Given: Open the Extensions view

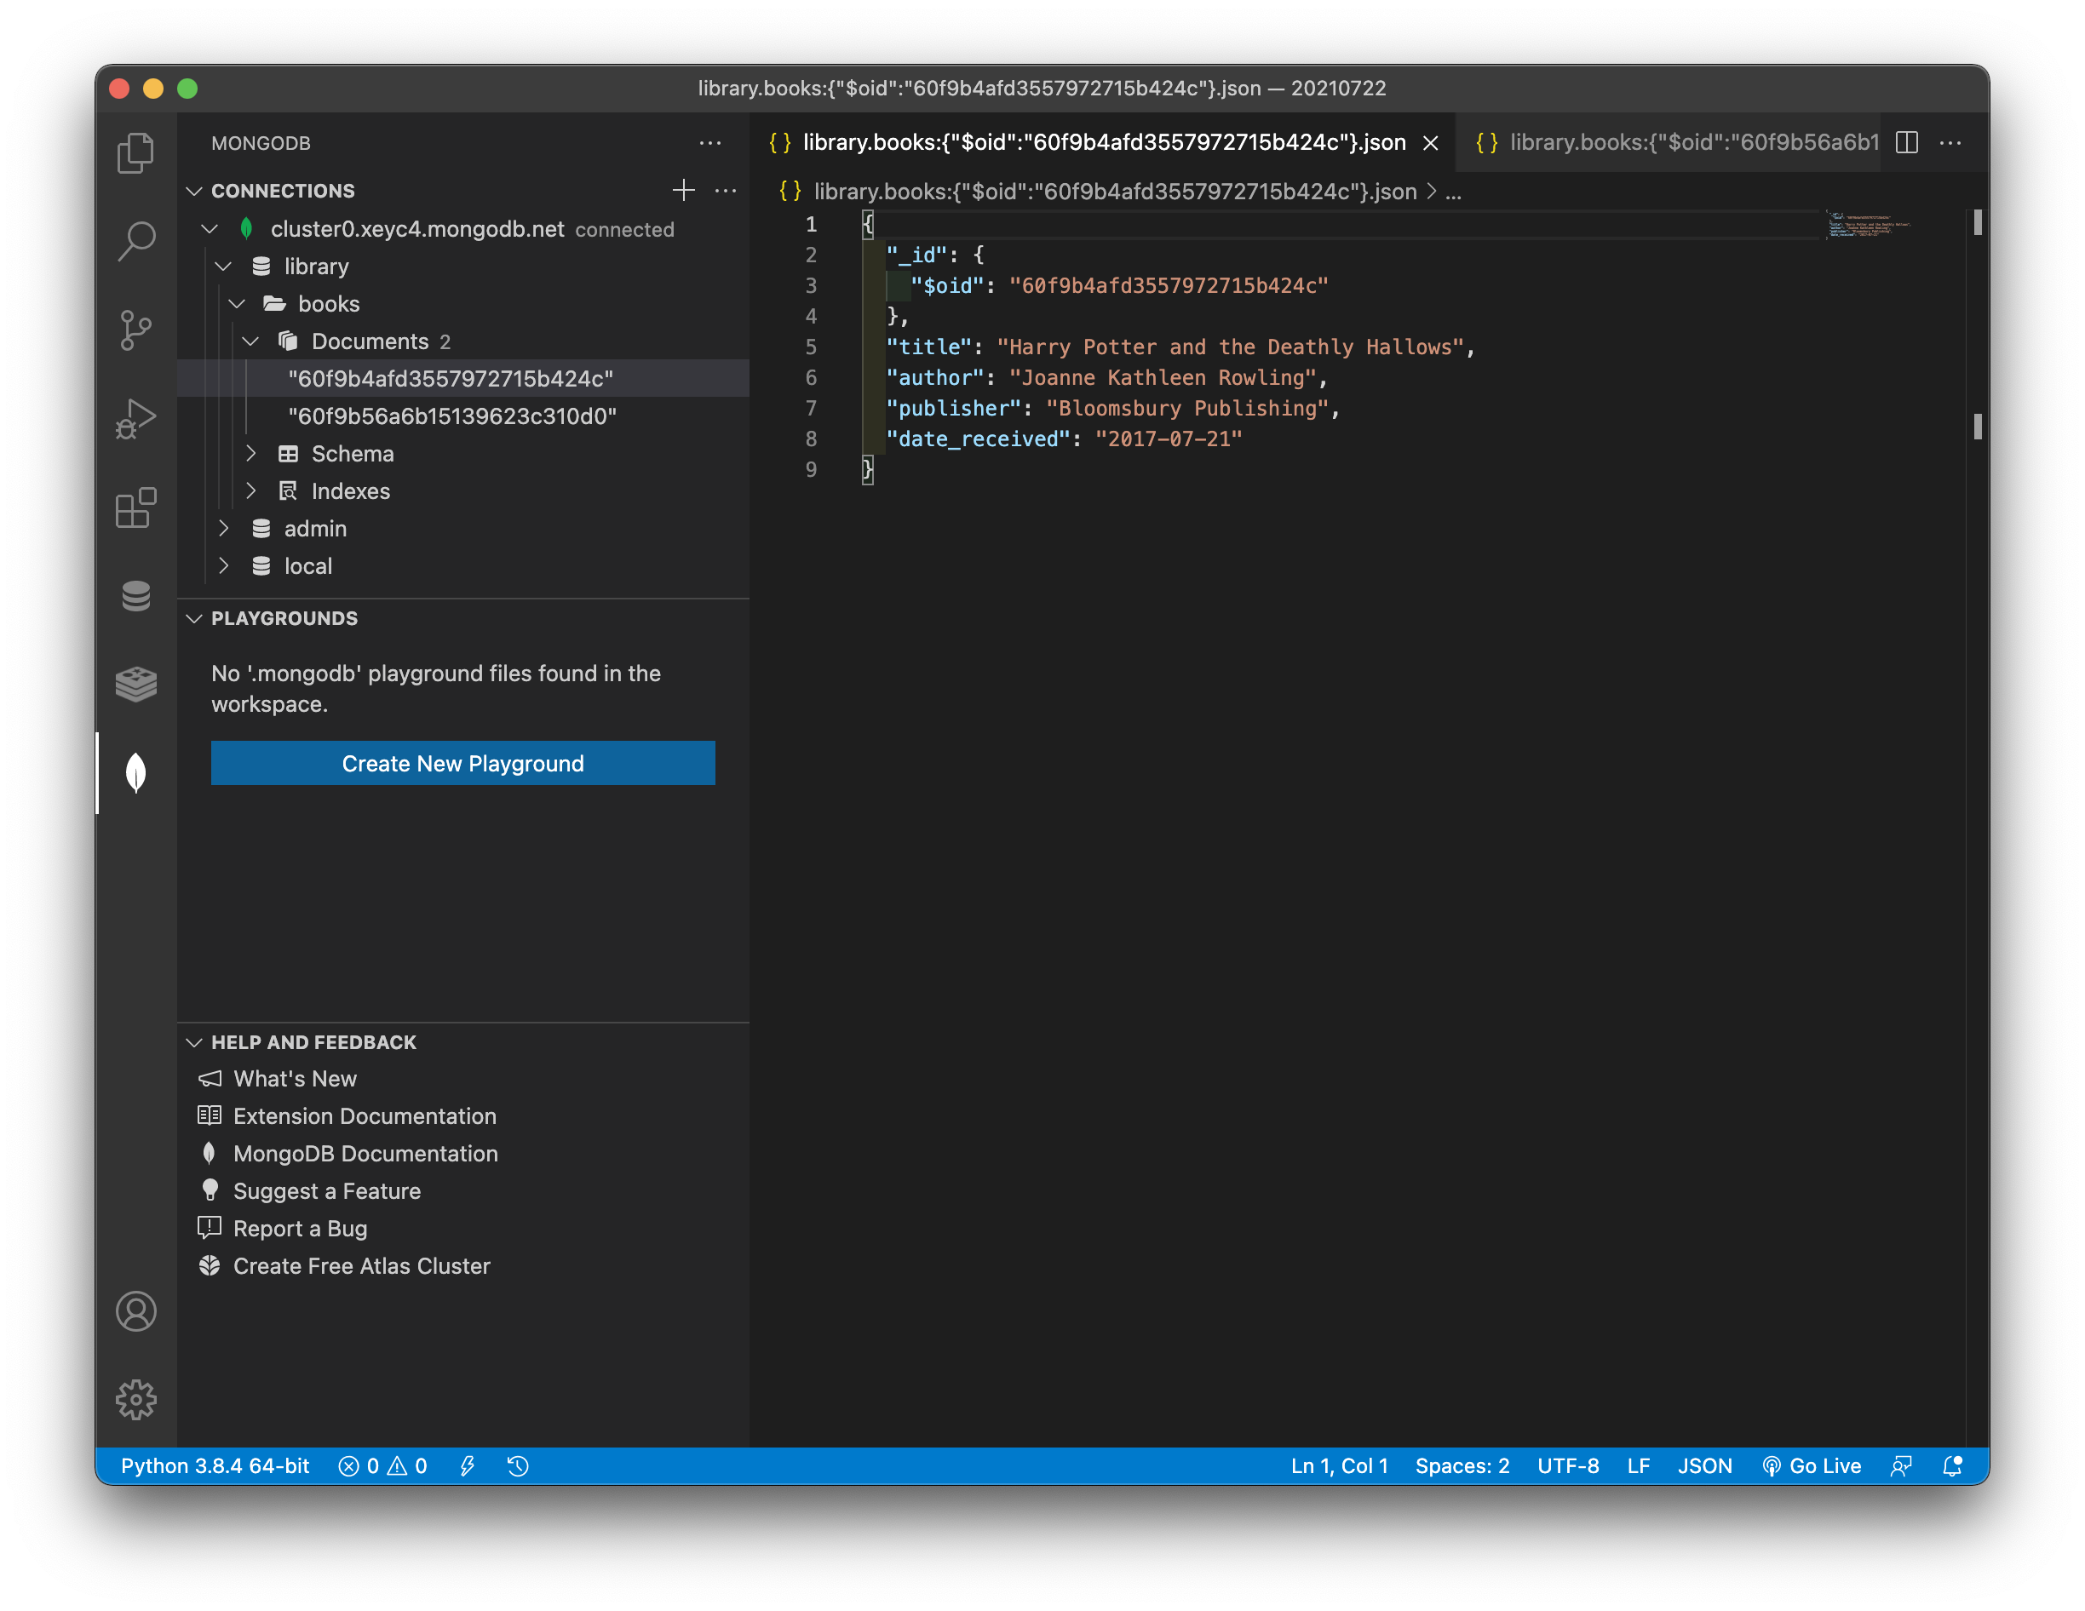Looking at the screenshot, I should [135, 507].
